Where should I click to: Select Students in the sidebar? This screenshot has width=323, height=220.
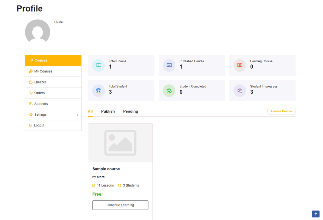click(x=53, y=104)
